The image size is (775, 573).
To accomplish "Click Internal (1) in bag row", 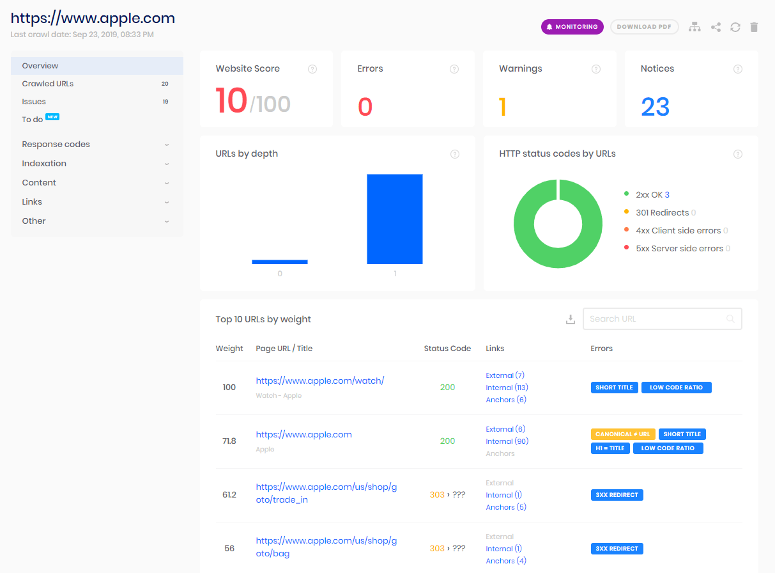I will click(504, 549).
